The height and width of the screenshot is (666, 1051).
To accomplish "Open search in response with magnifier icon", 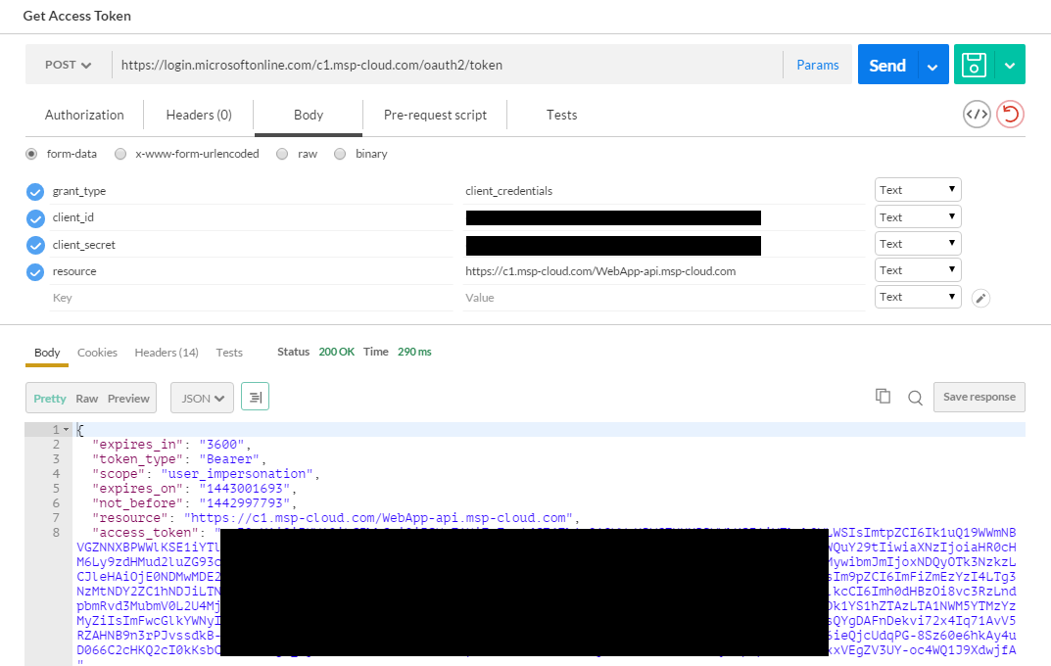I will pos(915,398).
